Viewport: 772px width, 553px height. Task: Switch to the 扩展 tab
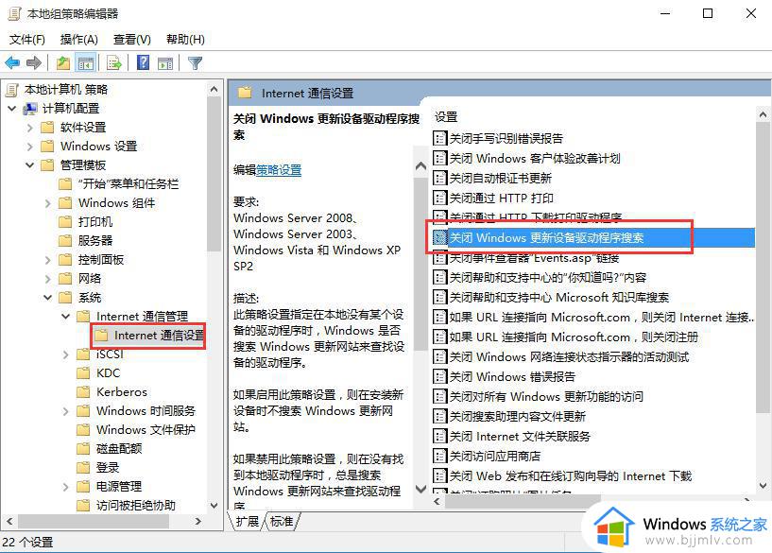[247, 521]
